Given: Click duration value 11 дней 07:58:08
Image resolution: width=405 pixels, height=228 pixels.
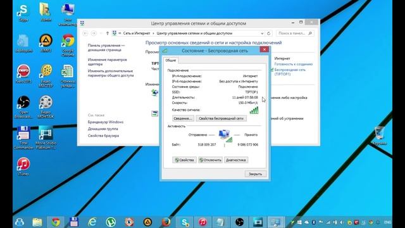Looking at the screenshot, I should pos(245,98).
